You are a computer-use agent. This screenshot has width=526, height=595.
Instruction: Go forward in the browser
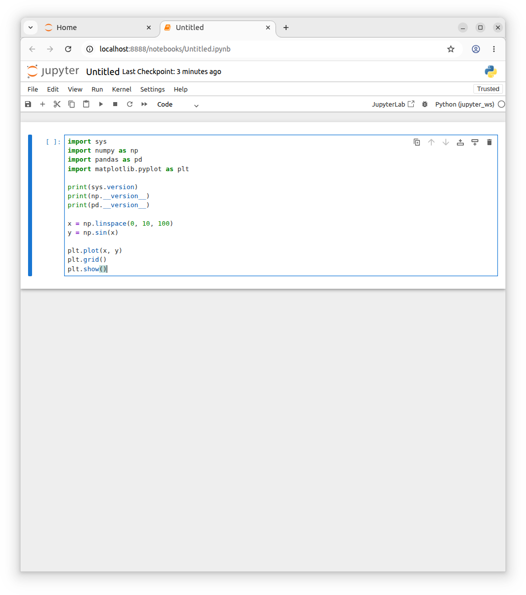point(50,49)
